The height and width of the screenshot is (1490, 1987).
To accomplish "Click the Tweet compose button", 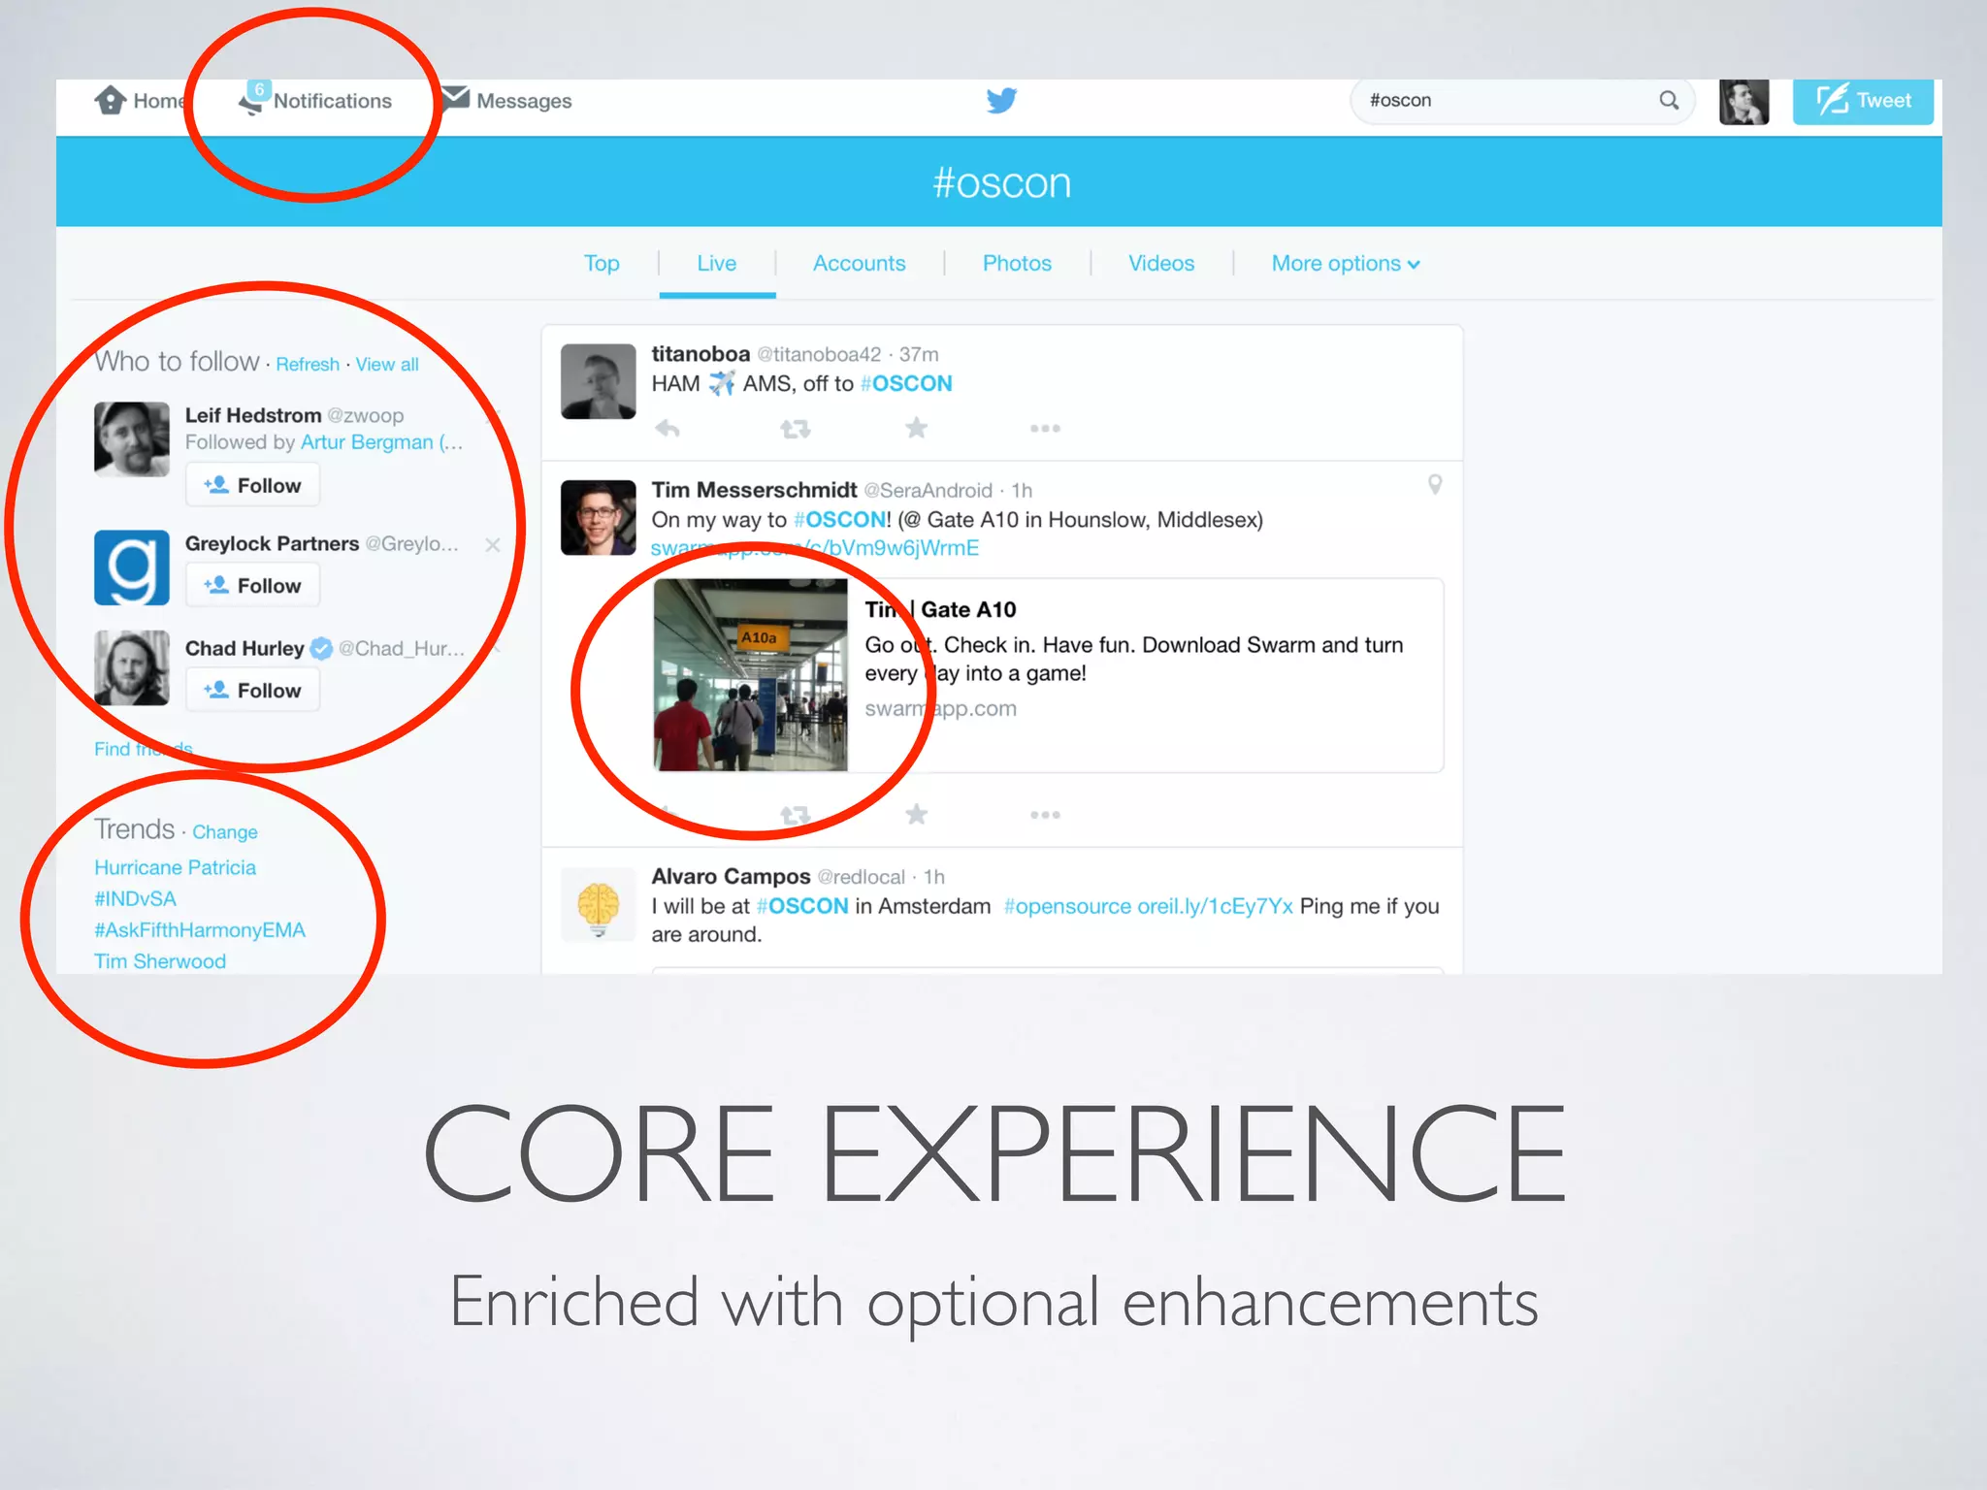I will 1863,102.
